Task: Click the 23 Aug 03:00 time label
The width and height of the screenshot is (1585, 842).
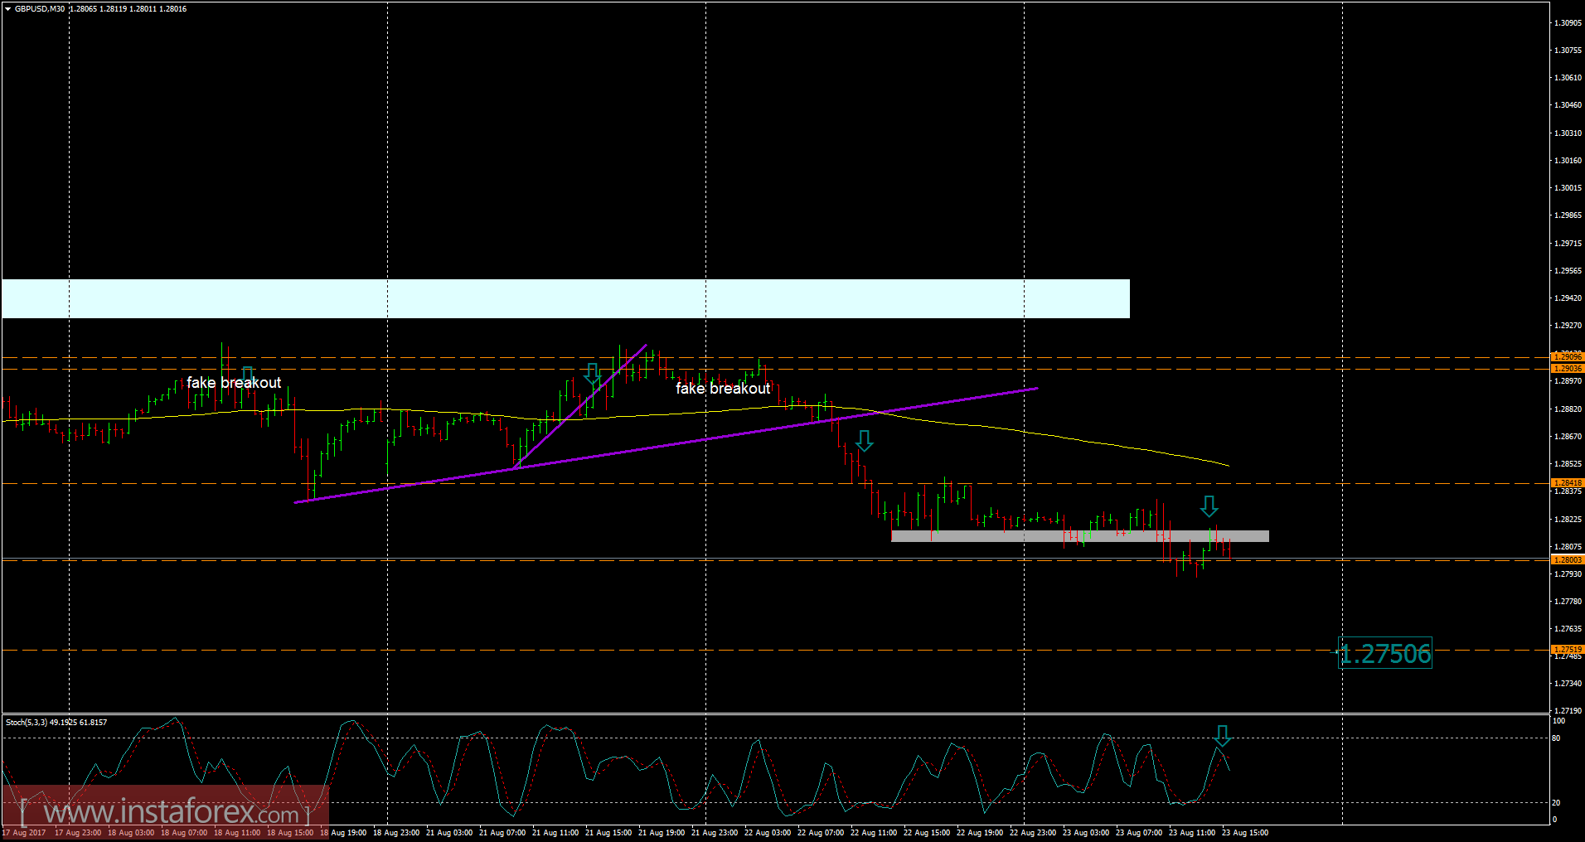Action: click(x=1086, y=833)
